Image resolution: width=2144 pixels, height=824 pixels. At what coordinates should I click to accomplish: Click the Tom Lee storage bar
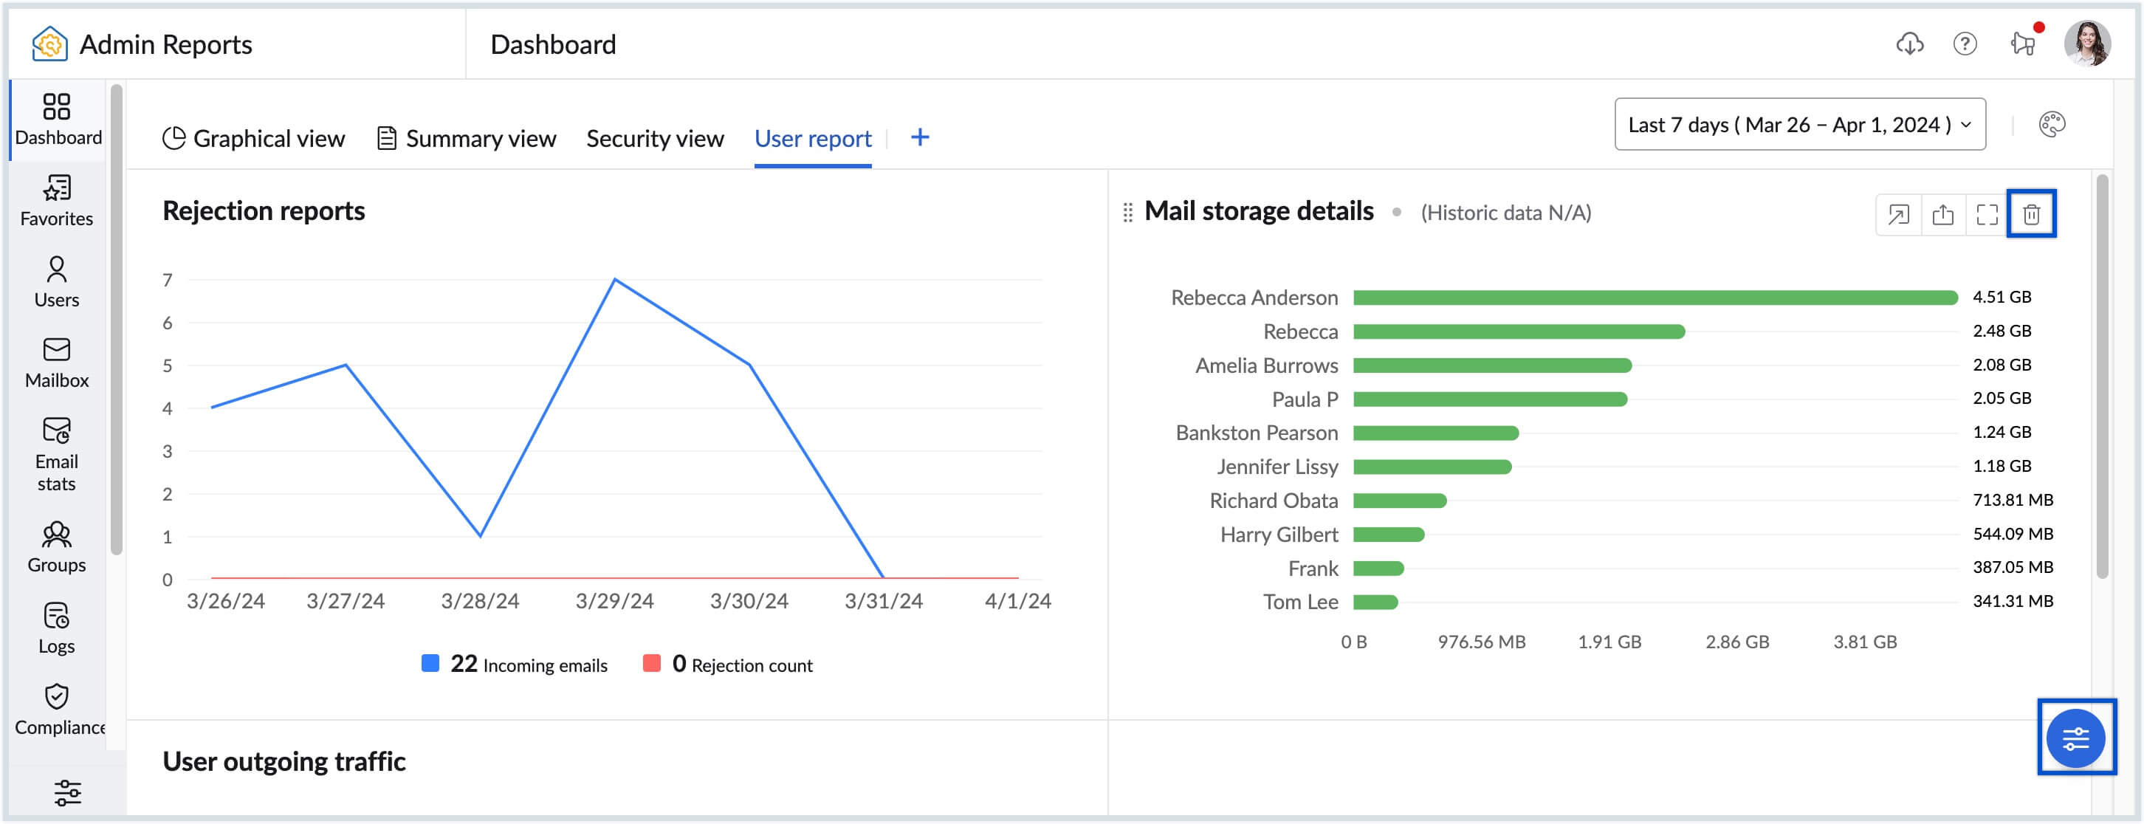[1375, 602]
